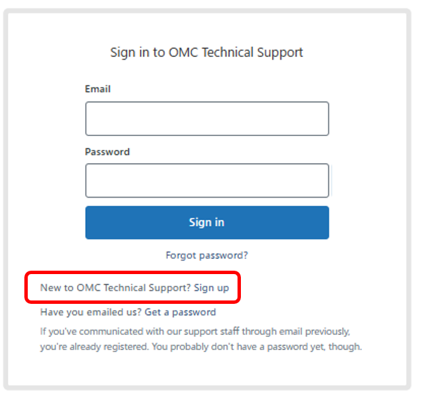Click the Password input field
Screen dimensions: 427x404
point(206,181)
